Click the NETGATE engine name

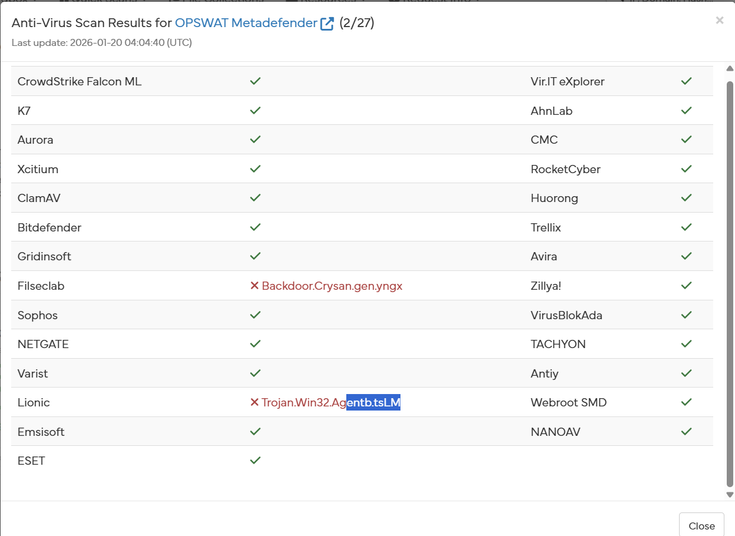coord(43,345)
